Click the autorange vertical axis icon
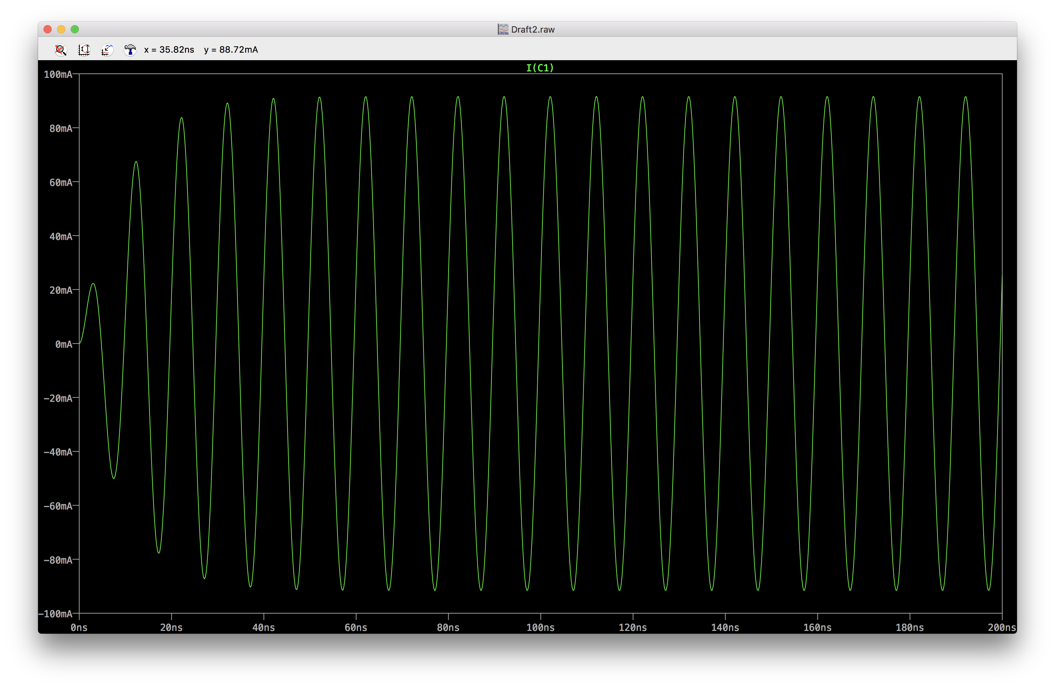Viewport: 1055px width, 688px height. [84, 50]
